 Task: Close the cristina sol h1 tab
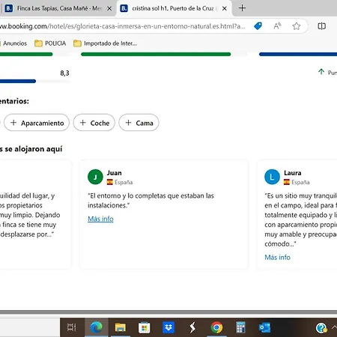(x=225, y=8)
